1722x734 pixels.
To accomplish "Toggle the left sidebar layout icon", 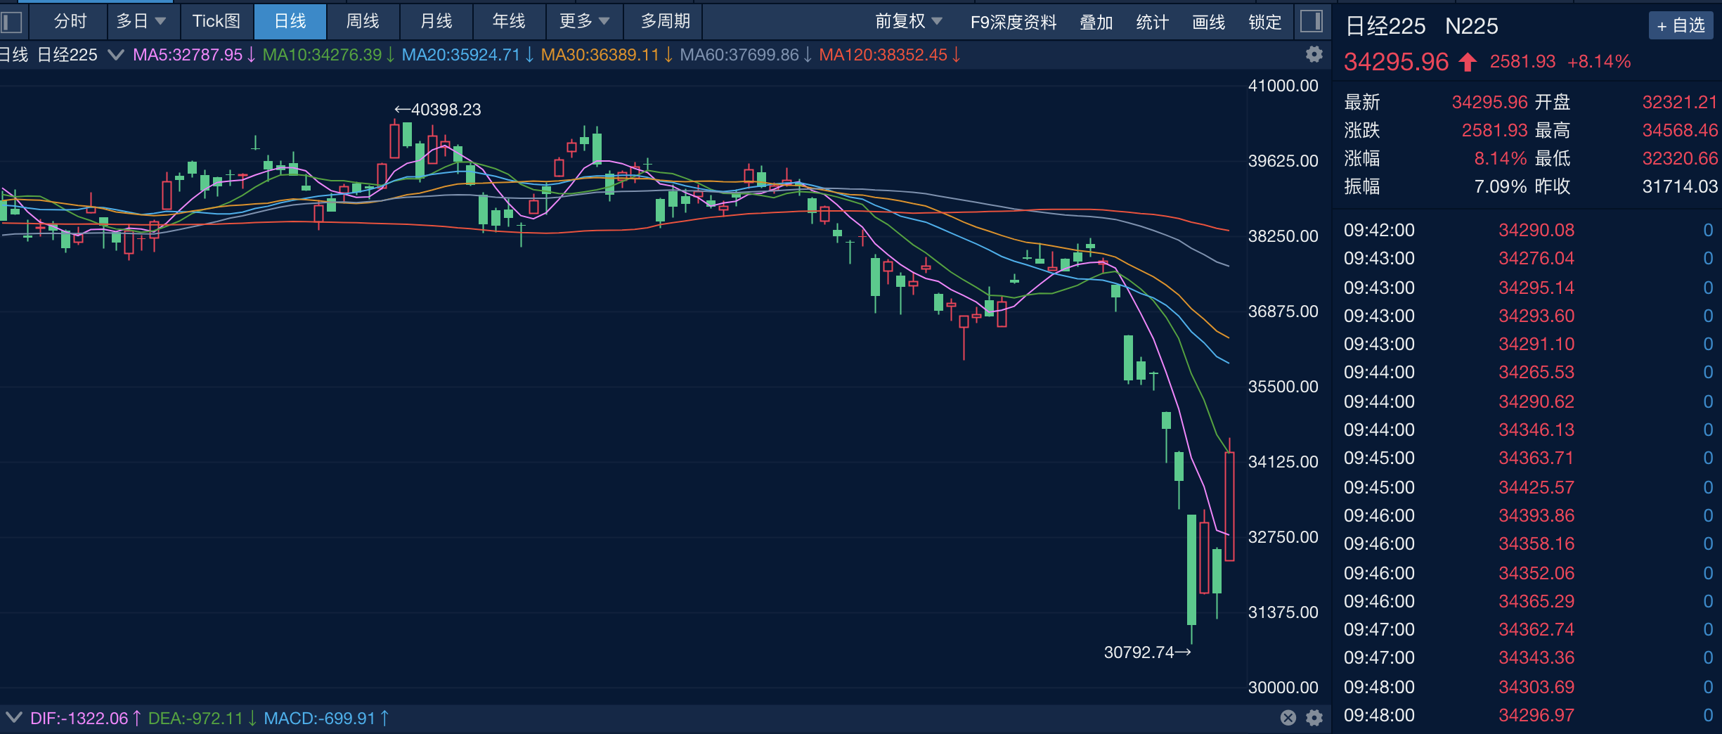I will pyautogui.click(x=11, y=22).
